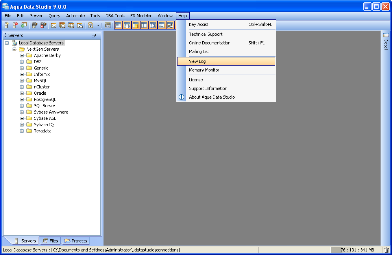Select Memory Monitor in the Help menu
Viewport: 392px width, 255px height.
pyautogui.click(x=226, y=70)
